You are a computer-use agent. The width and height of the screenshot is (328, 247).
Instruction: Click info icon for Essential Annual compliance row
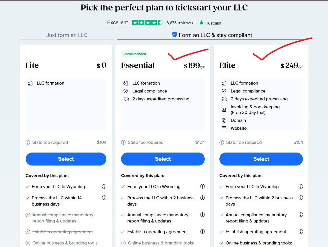pyautogui.click(x=202, y=215)
